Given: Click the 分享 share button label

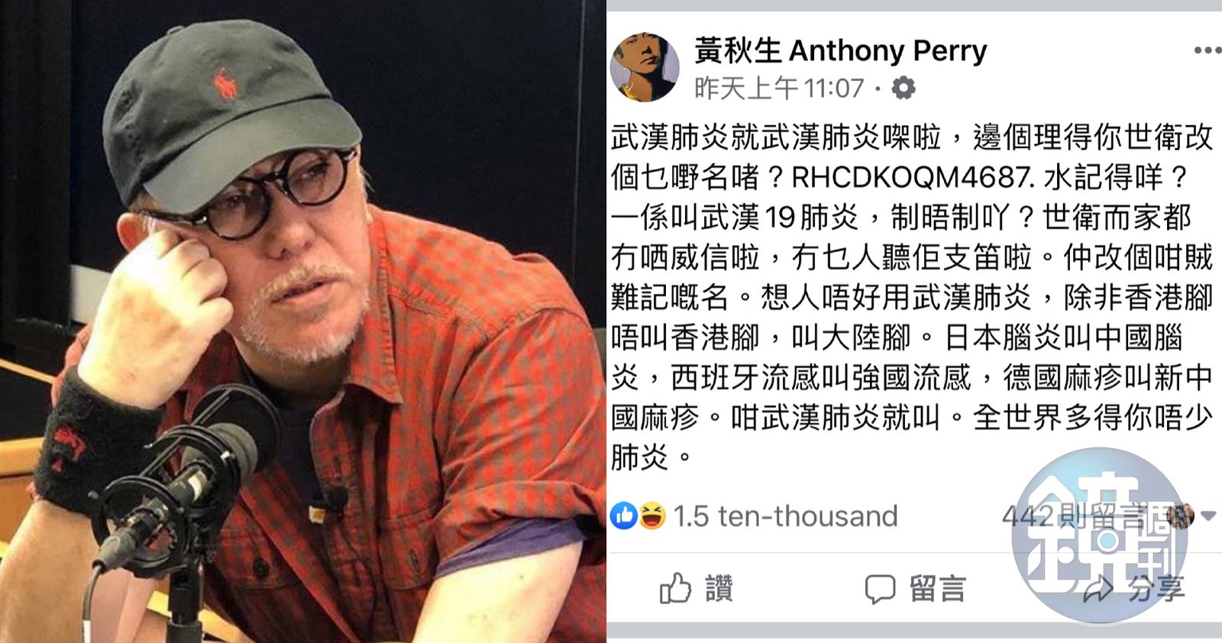Looking at the screenshot, I should (x=1156, y=589).
